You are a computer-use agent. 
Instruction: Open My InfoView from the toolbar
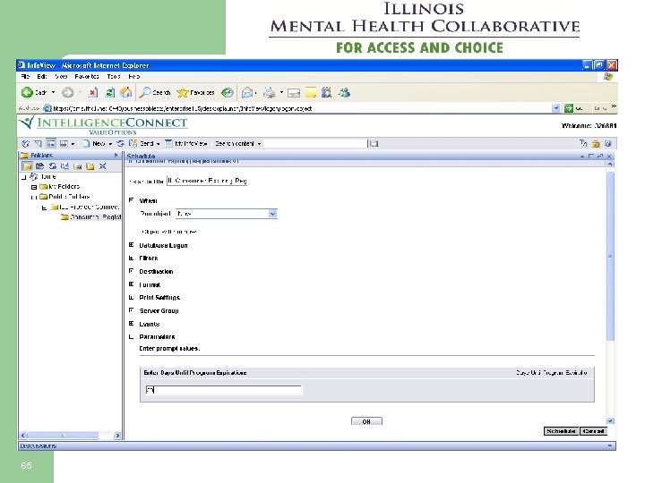tap(186, 143)
